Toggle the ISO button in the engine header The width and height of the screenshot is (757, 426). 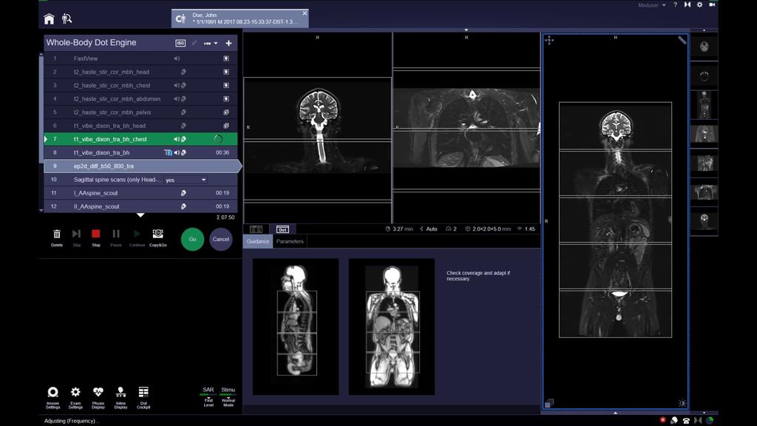(180, 43)
